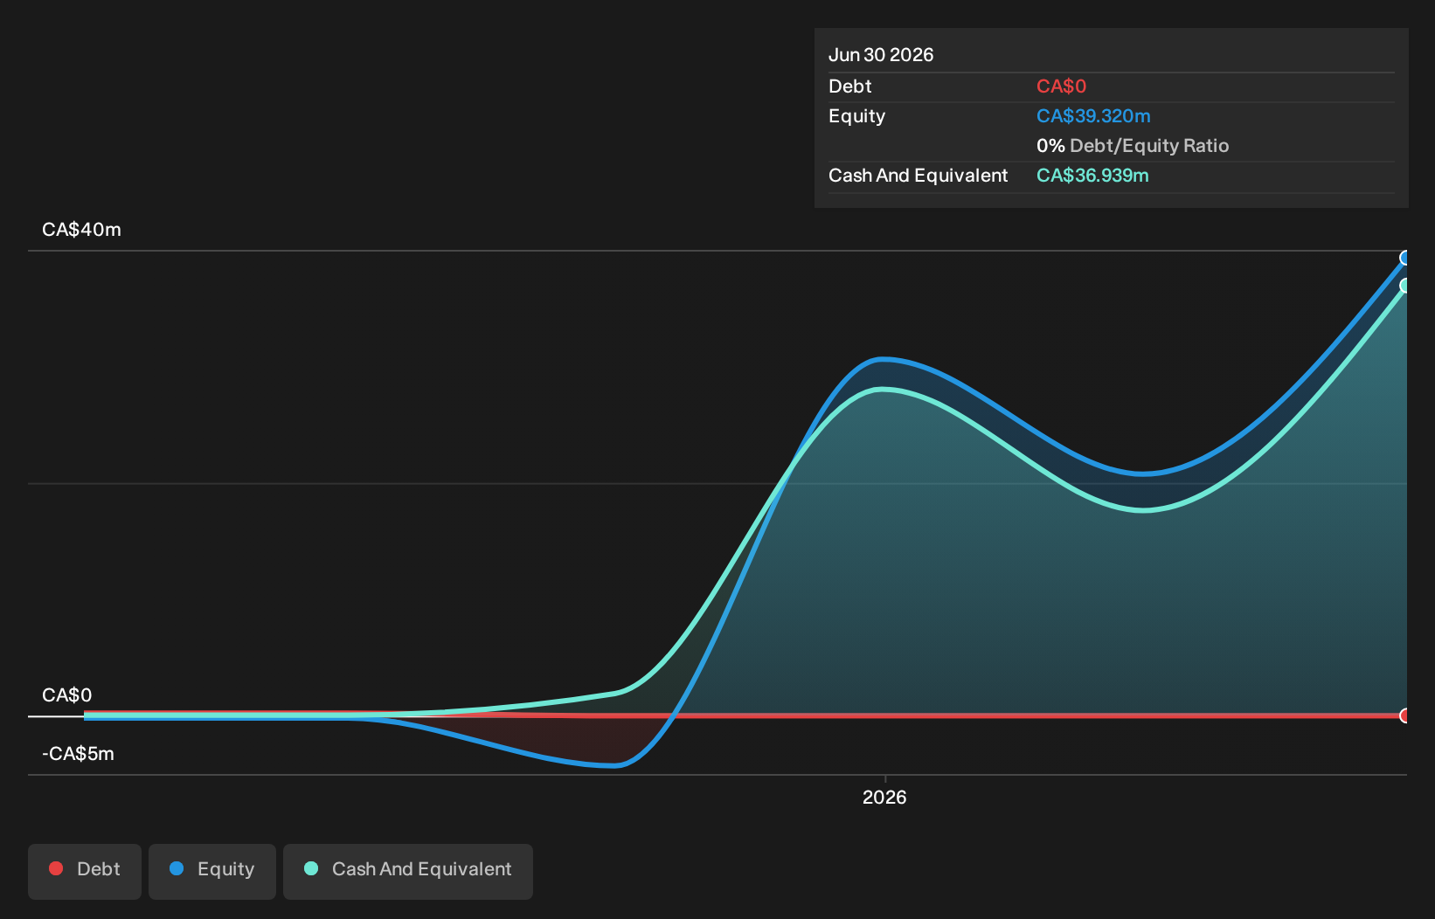Click the 2026 x-axis label
The image size is (1435, 919).
tap(884, 797)
